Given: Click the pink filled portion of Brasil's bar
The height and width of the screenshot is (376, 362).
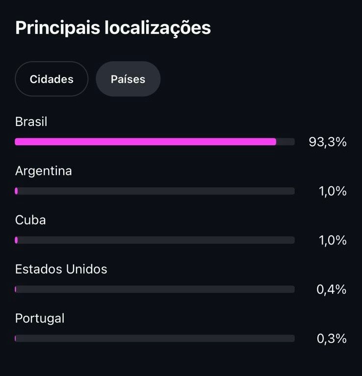Looking at the screenshot, I should click(145, 142).
